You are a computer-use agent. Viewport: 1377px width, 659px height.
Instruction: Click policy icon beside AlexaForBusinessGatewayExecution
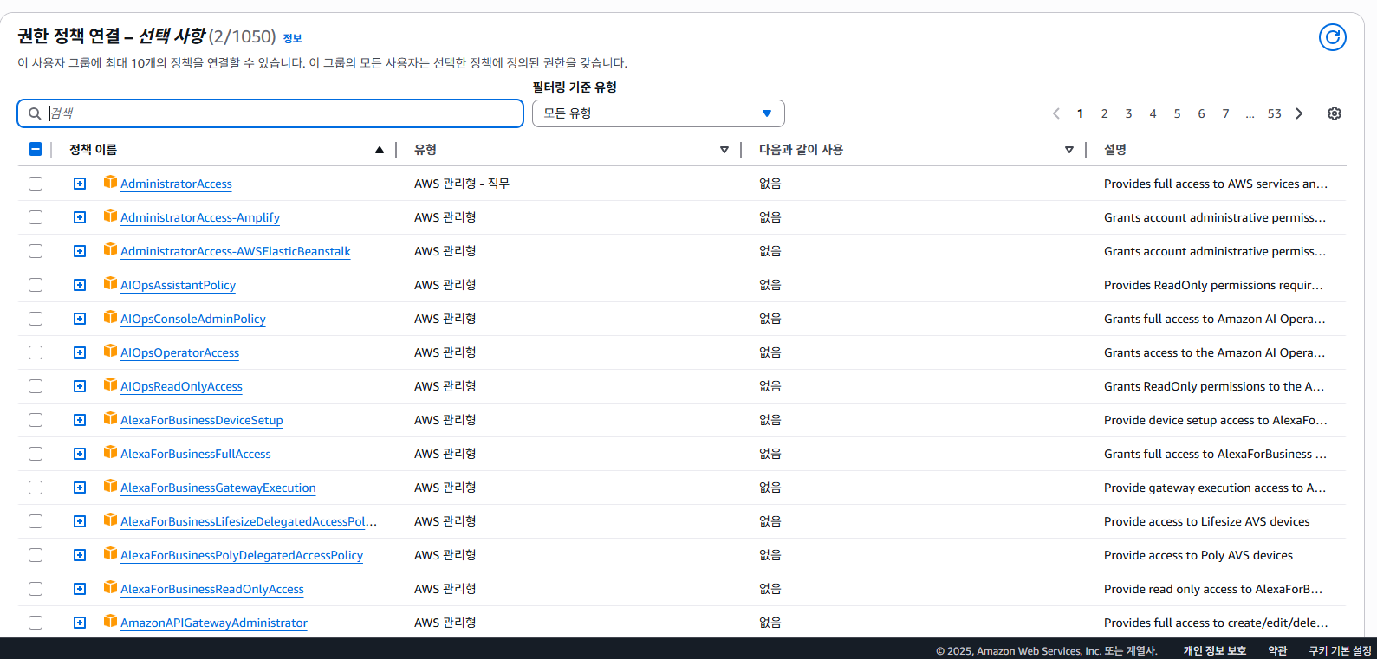110,486
